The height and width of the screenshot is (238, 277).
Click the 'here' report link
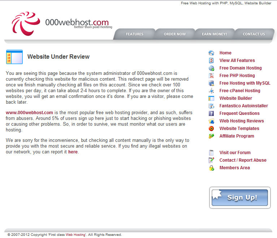[x=73, y=152]
